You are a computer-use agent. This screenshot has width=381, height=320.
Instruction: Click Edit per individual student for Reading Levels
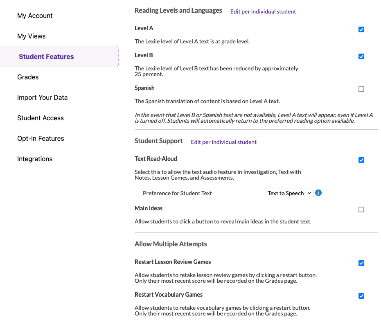click(263, 11)
